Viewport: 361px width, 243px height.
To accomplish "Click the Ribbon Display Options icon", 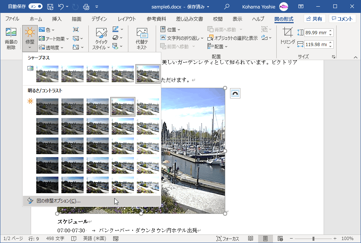I will click(301, 6).
